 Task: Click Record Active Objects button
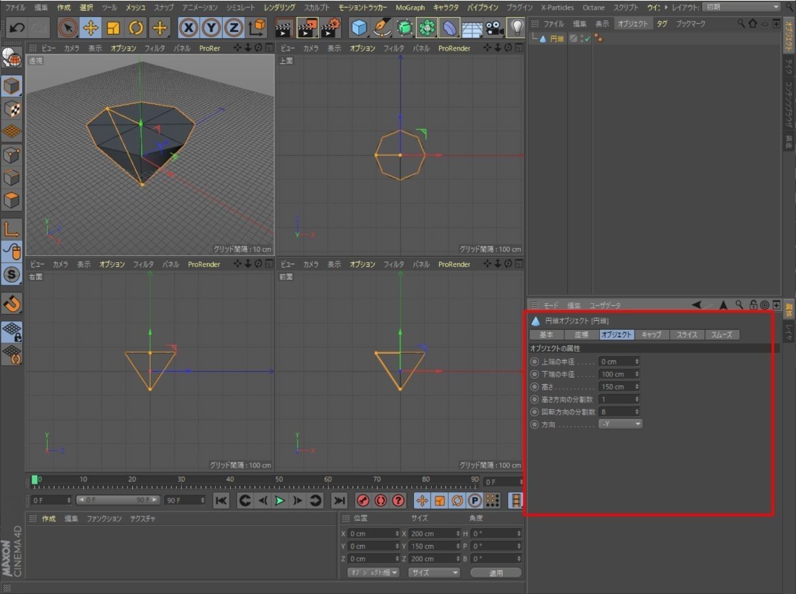pyautogui.click(x=363, y=501)
